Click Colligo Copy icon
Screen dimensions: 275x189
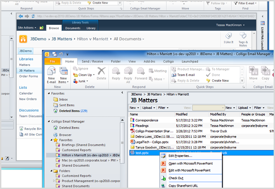pos(265,71)
